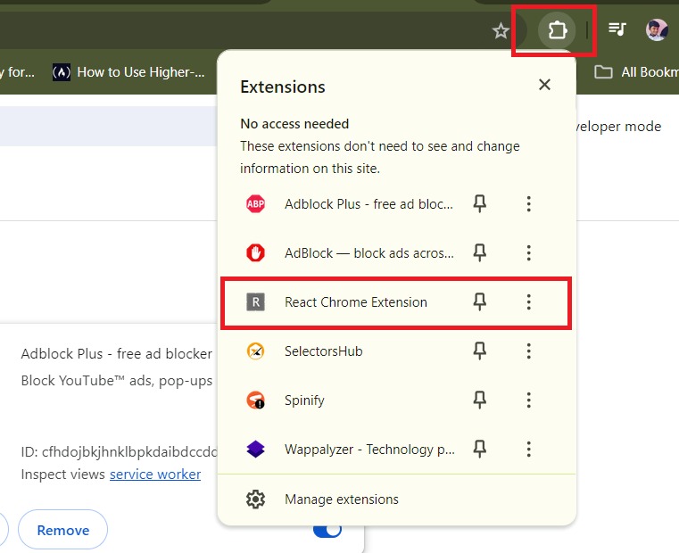Close the Extensions popup
This screenshot has height=553, width=679.
pos(544,86)
